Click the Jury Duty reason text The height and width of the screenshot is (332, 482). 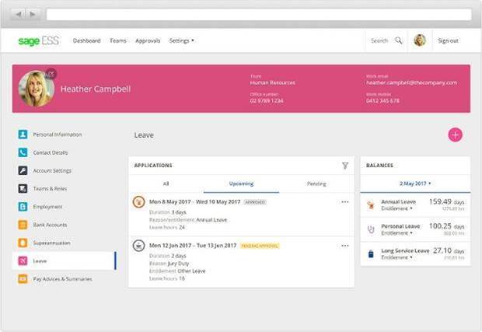(x=180, y=264)
